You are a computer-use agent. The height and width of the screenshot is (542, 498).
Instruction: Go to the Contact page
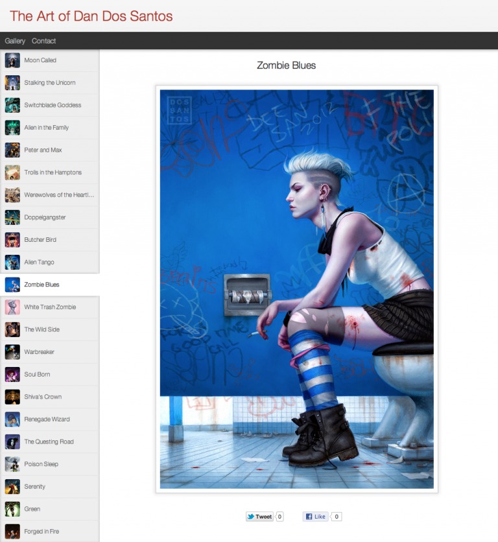click(x=44, y=41)
